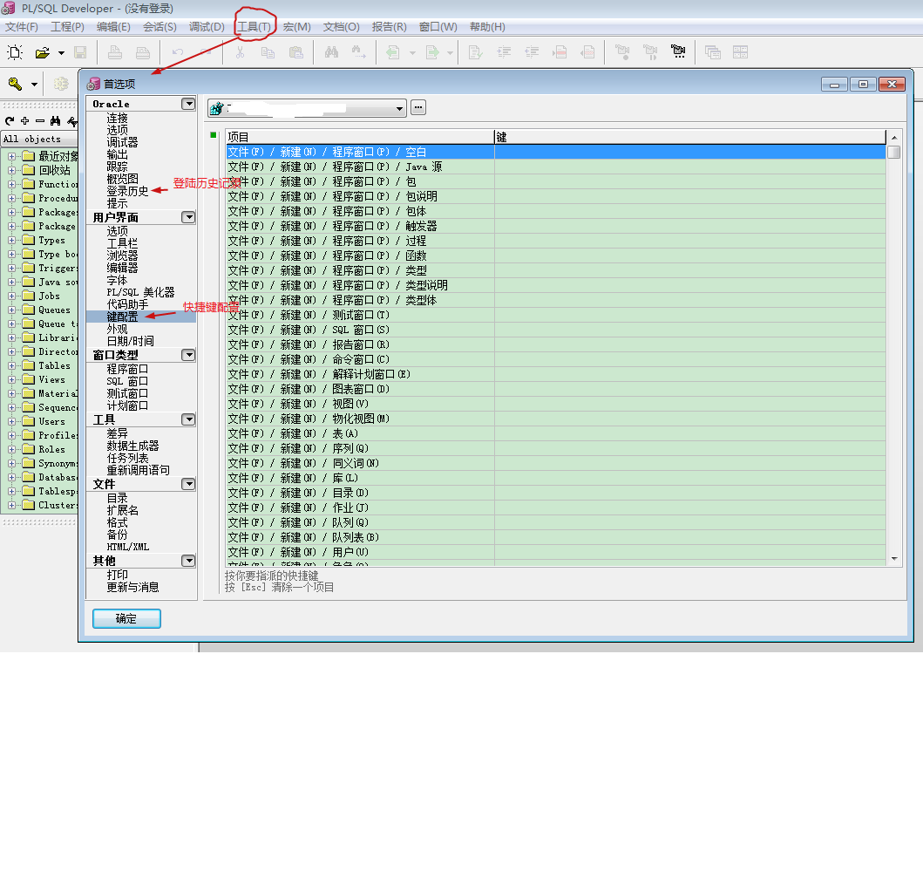The width and height of the screenshot is (923, 872).
Task: Open the 编辑(E) menu
Action: coord(113,27)
